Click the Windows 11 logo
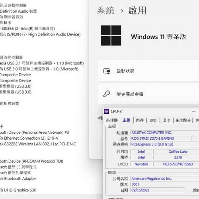 coord(111,35)
